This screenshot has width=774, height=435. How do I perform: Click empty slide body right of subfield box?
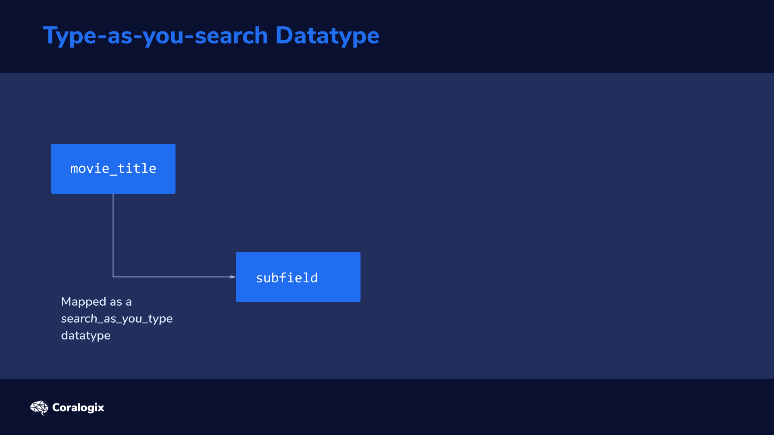pos(564,277)
